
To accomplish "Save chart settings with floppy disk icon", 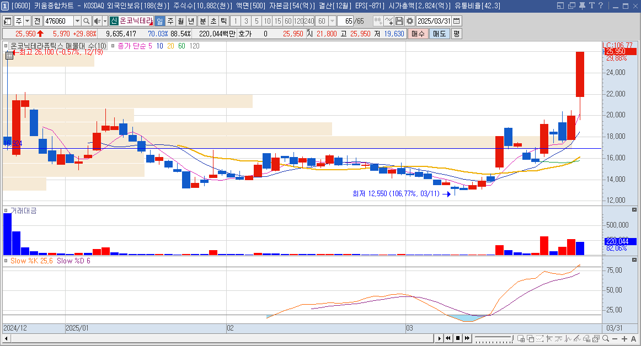I will (399, 21).
